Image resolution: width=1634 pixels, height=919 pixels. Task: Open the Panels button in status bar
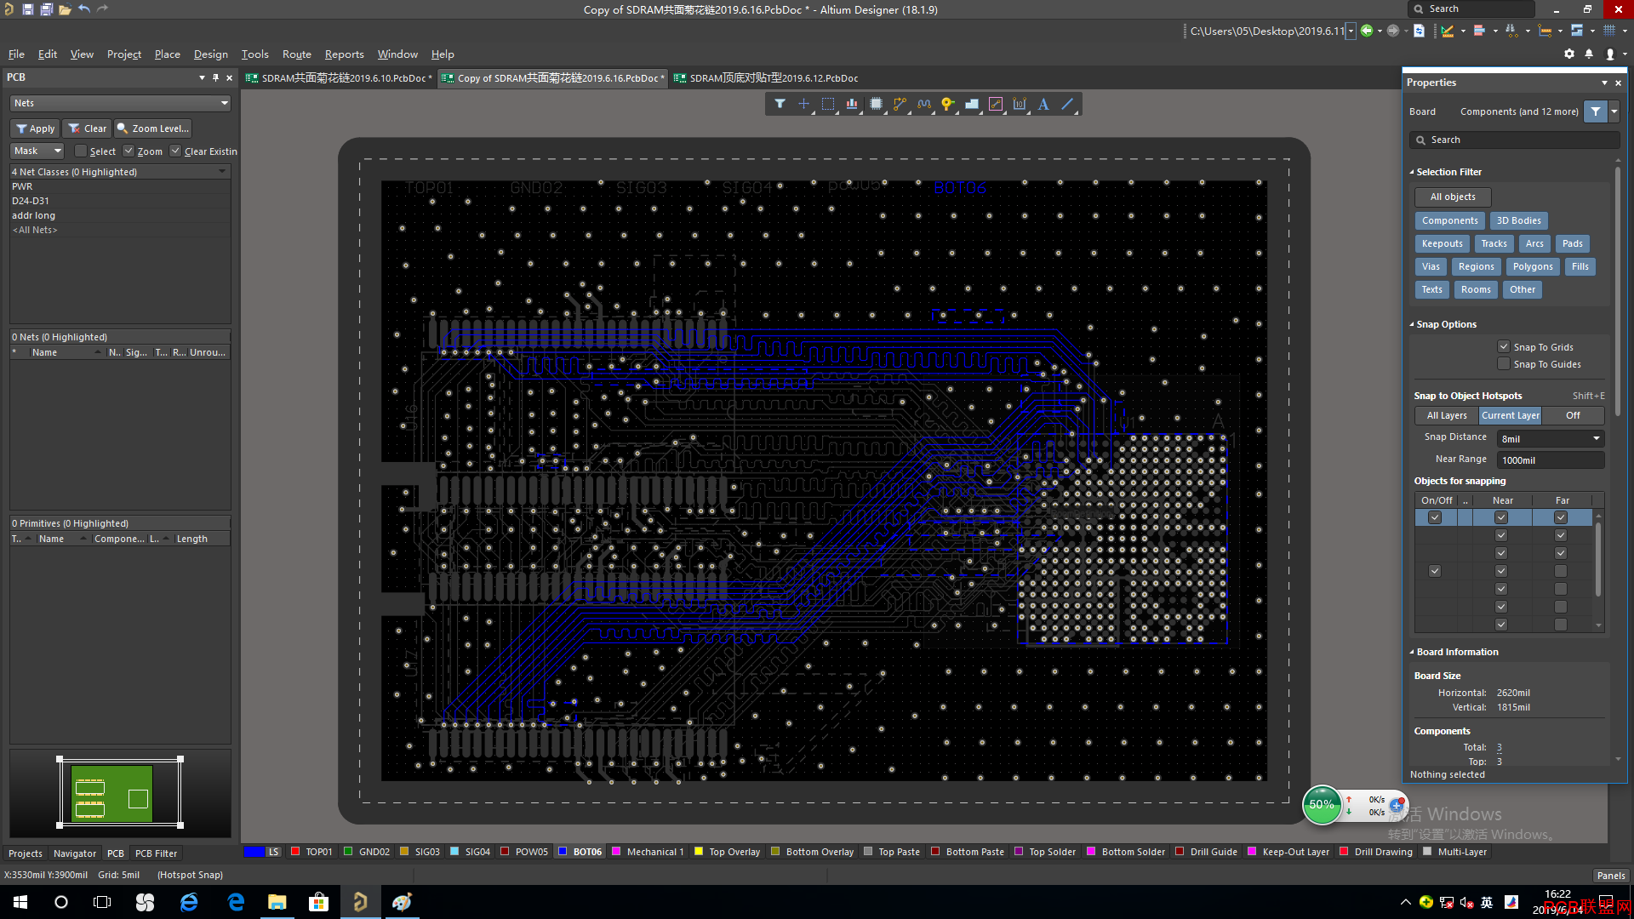[x=1610, y=875]
